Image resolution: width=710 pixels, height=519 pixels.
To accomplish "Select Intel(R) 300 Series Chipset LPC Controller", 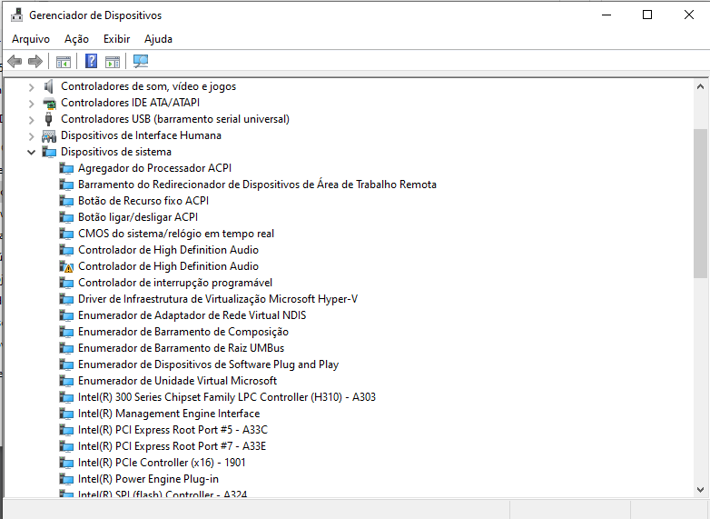I will (227, 397).
